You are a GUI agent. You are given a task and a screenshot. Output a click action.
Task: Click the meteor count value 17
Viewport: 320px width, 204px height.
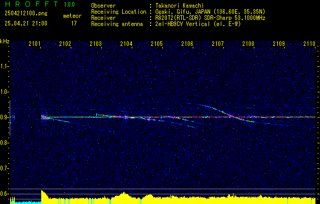(74, 23)
